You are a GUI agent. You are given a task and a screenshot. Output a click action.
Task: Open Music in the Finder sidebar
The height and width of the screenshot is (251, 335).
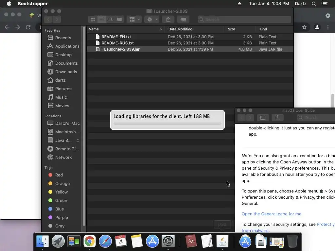[57, 97]
